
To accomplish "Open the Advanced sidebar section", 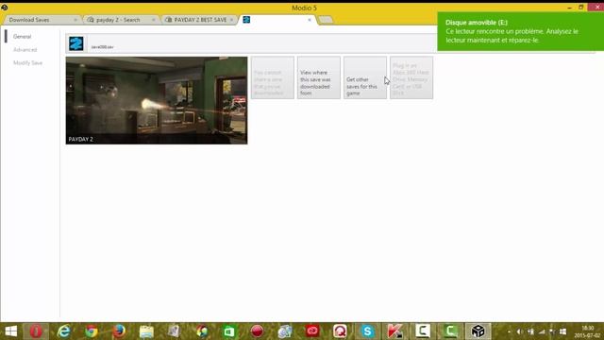I will [25, 50].
